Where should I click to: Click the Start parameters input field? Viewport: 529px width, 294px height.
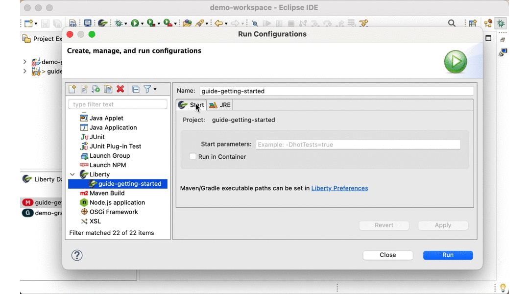coord(358,145)
